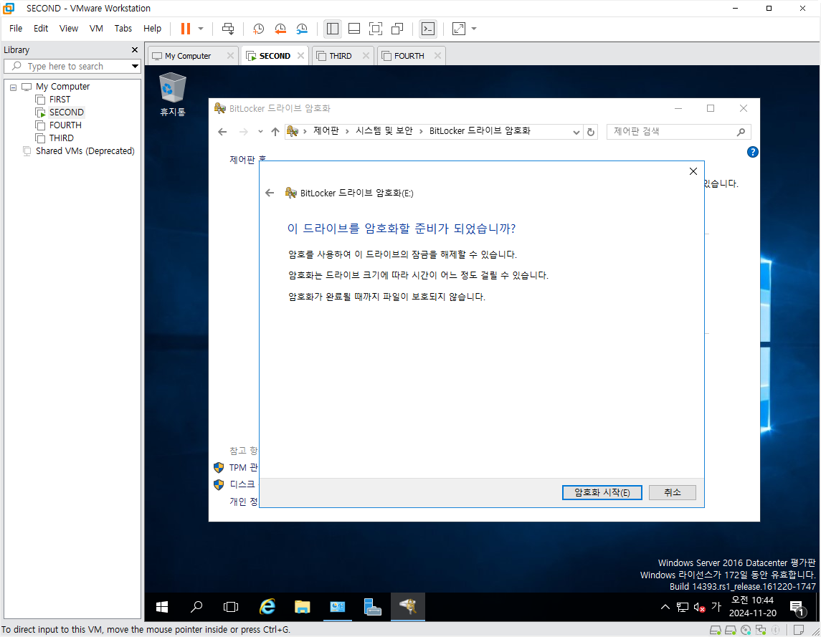Take a snapshot of this virtual machine
The height and width of the screenshot is (637, 821).
point(258,29)
